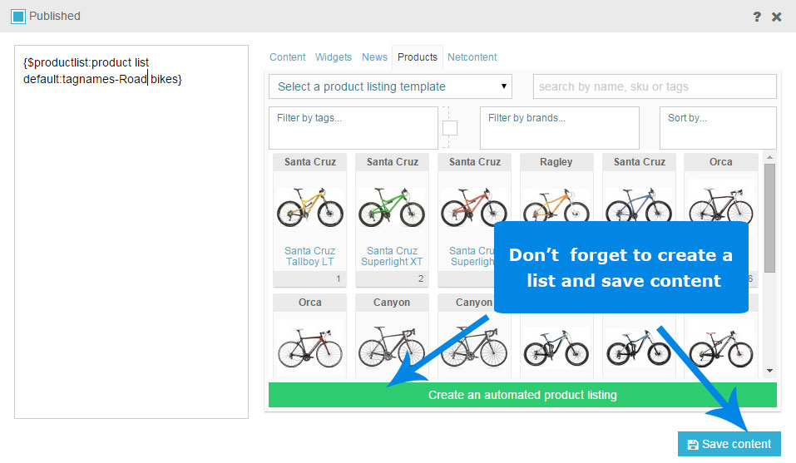Select the red Orca bike thumbnail in second row

pyautogui.click(x=310, y=347)
